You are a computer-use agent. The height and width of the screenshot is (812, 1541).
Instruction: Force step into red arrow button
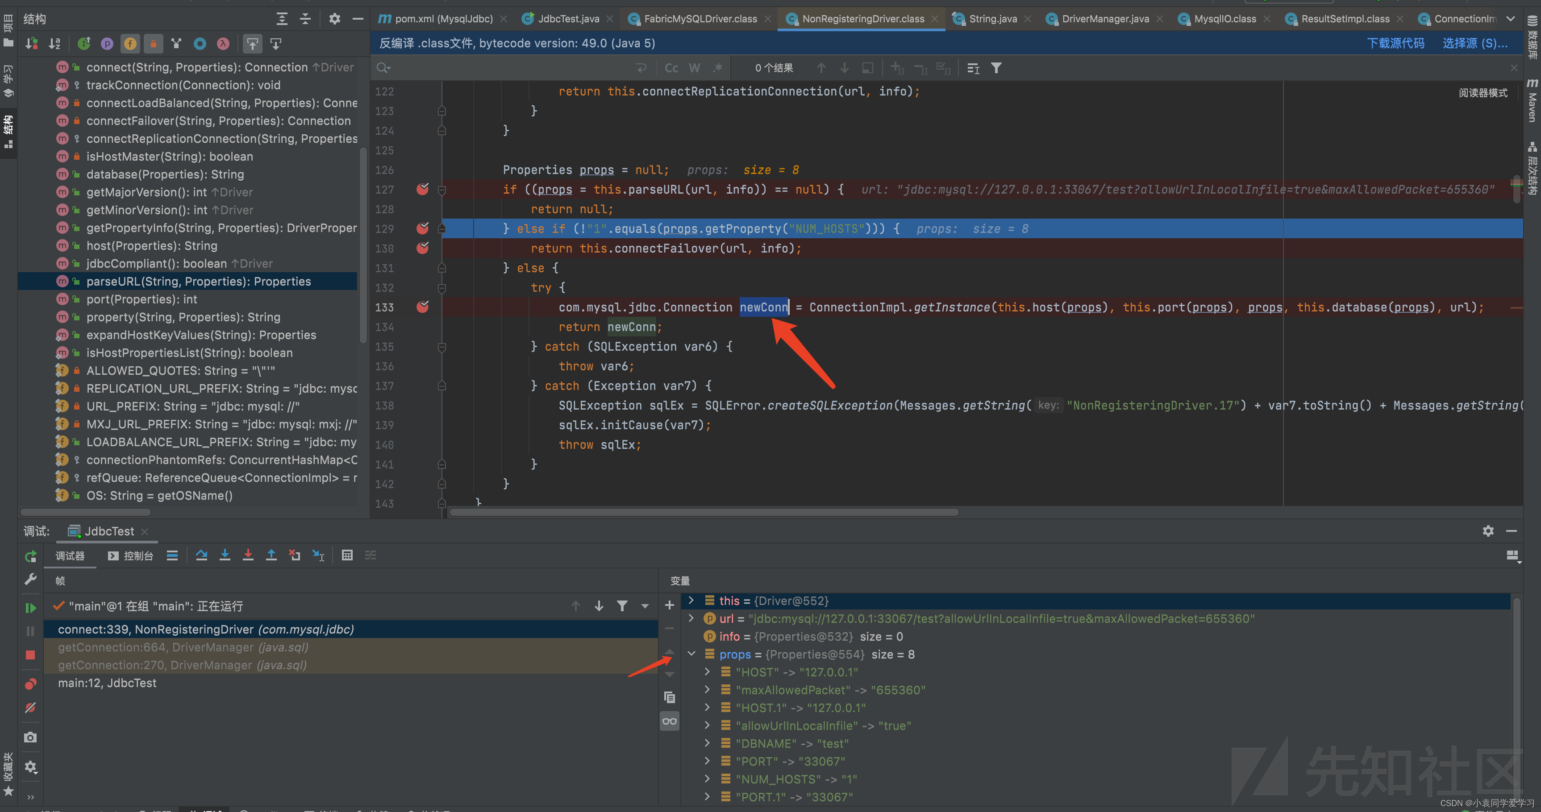[248, 555]
